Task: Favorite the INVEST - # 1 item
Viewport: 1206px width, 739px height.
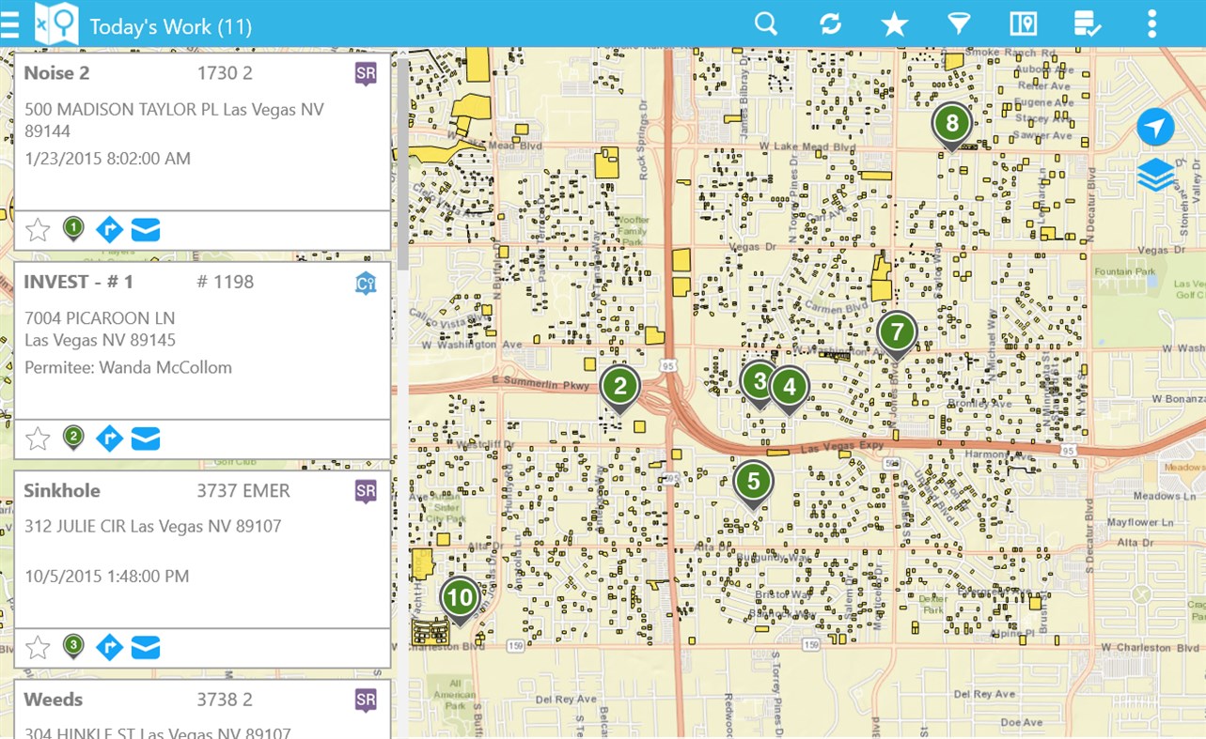Action: (38, 439)
